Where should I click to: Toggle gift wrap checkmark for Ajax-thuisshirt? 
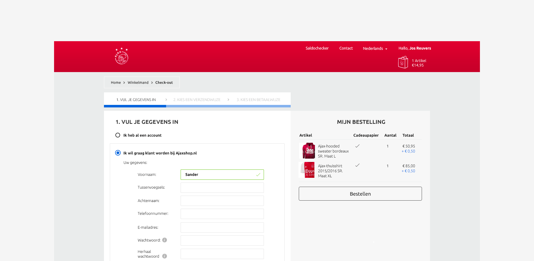357,165
